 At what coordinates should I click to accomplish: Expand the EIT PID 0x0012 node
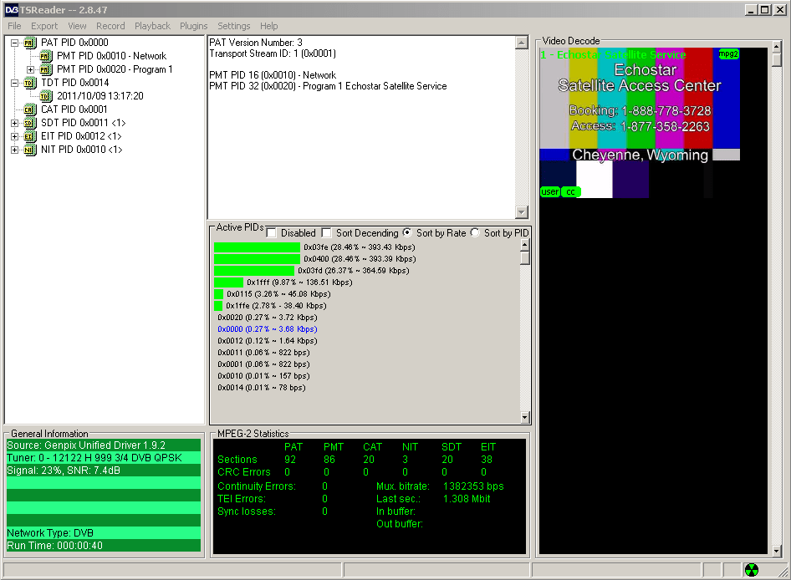14,136
